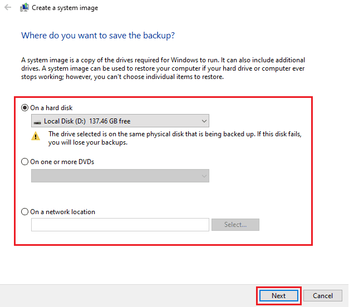Select the On a network location option

click(x=24, y=211)
